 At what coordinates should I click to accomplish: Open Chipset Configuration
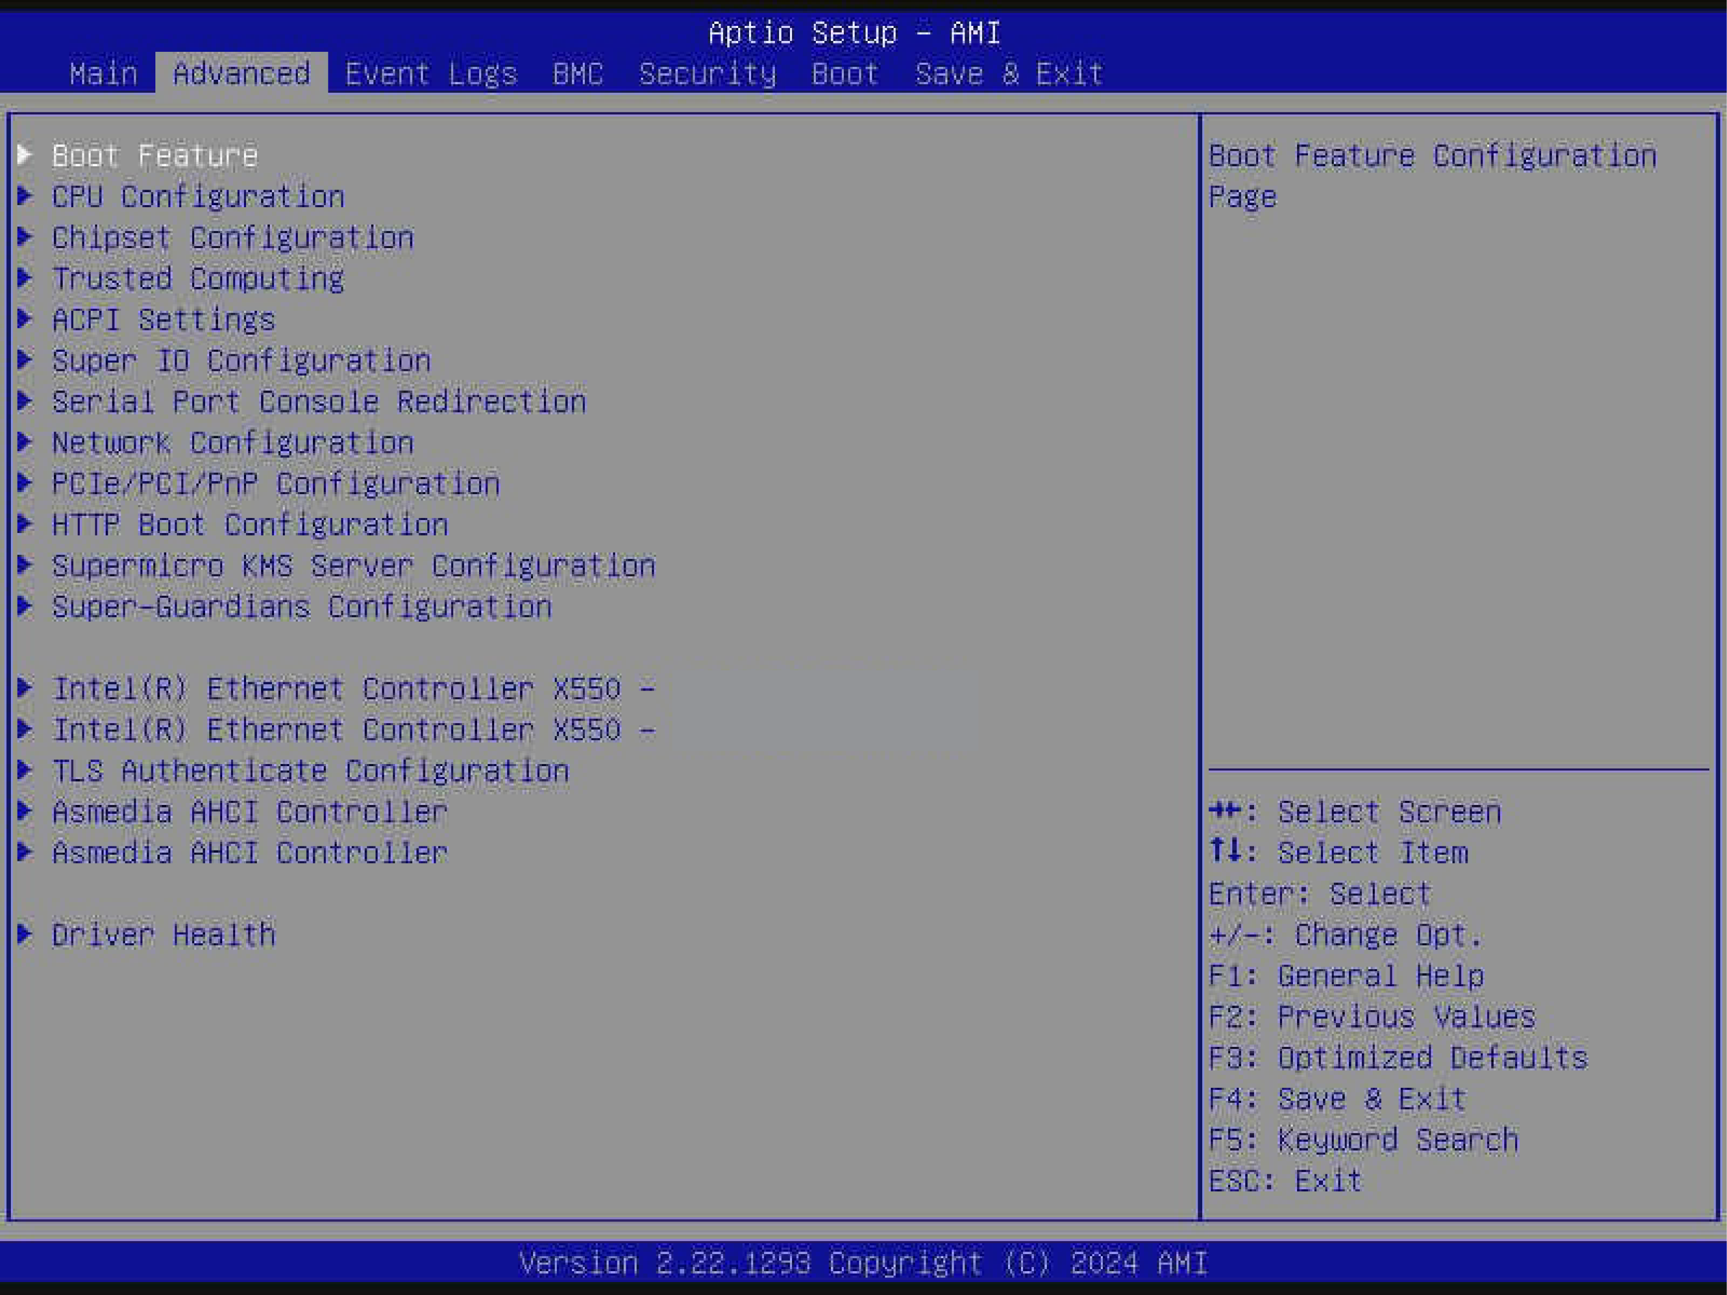click(x=233, y=238)
